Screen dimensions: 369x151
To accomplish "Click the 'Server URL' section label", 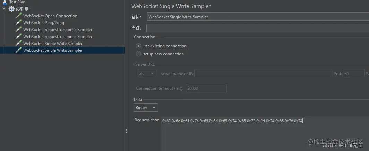I will coord(145,64).
